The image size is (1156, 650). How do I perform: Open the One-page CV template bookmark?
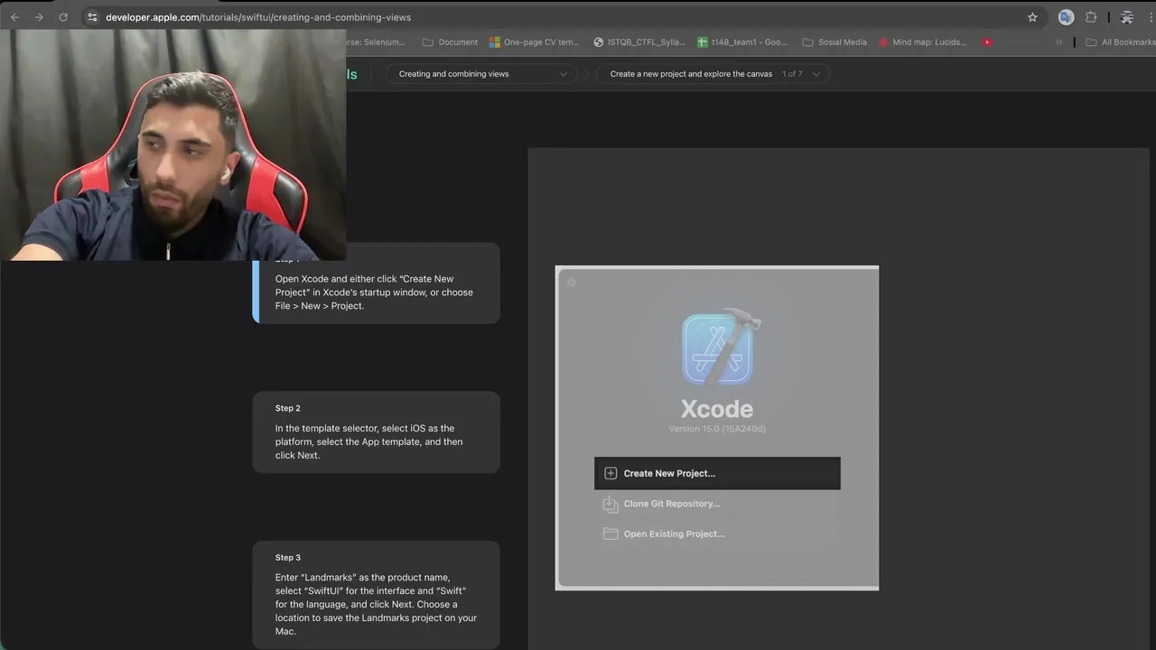pyautogui.click(x=535, y=42)
